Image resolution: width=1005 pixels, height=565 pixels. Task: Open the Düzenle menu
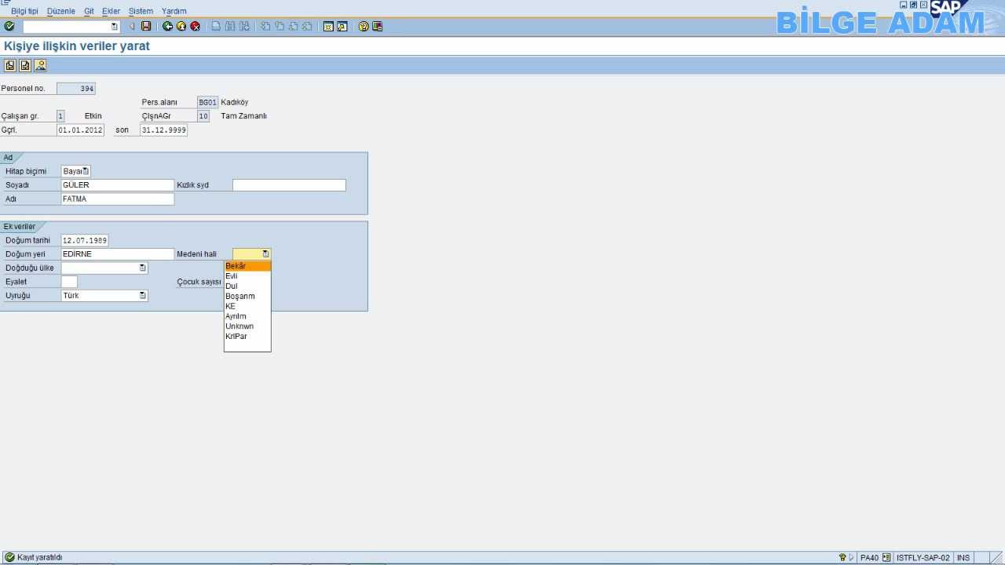point(61,12)
